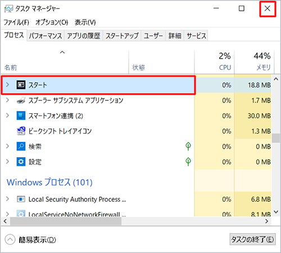Screen dimensions: 281x253
Task: Click the 1.7 MB memory value
Action: coord(261,100)
